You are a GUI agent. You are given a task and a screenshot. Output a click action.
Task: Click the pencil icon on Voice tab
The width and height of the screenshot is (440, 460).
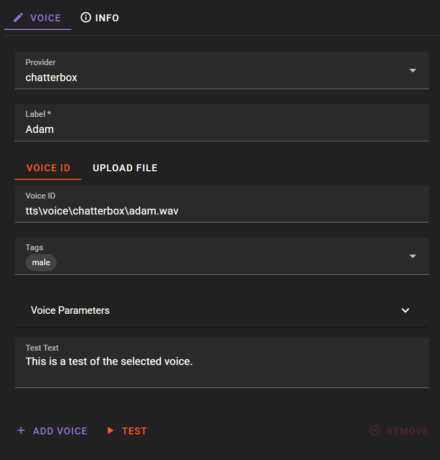18,18
